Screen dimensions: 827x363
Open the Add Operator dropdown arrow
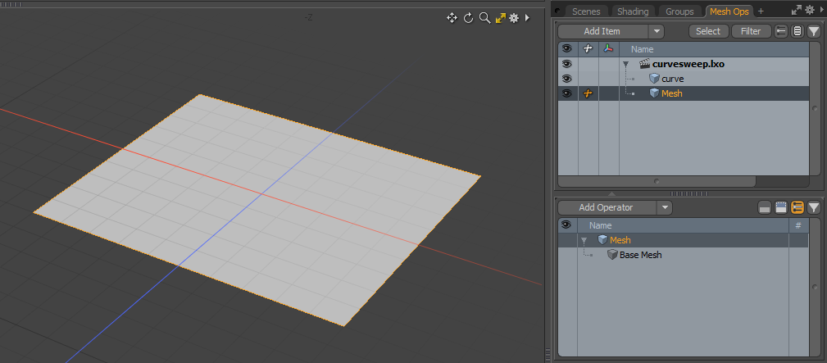(665, 207)
